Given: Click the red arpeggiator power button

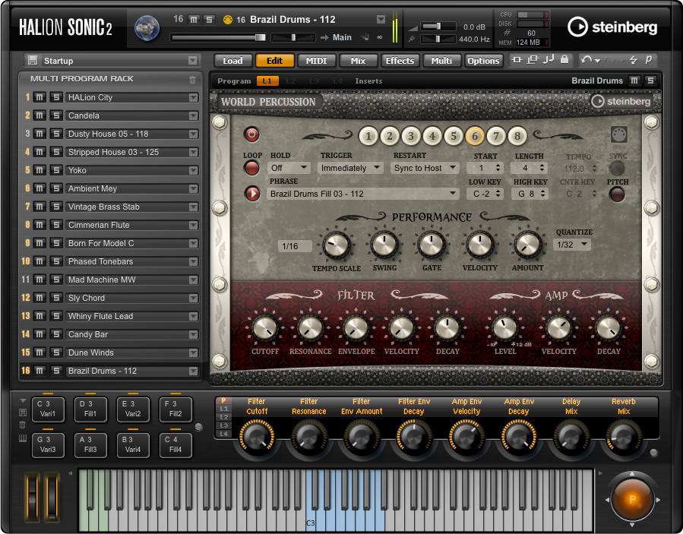Looking at the screenshot, I should pos(251,134).
